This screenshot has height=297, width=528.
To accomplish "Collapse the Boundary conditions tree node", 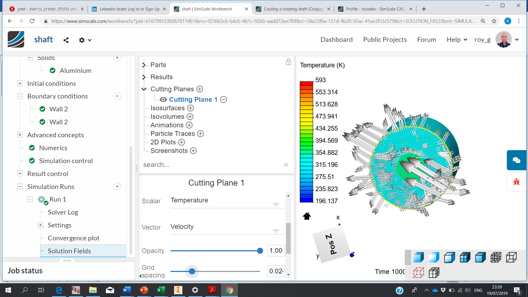I will click(20, 96).
